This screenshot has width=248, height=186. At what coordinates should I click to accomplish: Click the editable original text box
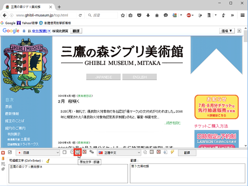tap(68, 173)
